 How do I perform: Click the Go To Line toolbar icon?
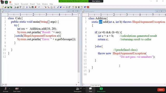pyautogui.click(x=54, y=7)
